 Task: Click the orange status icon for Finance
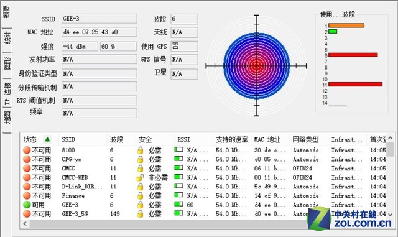27,195
